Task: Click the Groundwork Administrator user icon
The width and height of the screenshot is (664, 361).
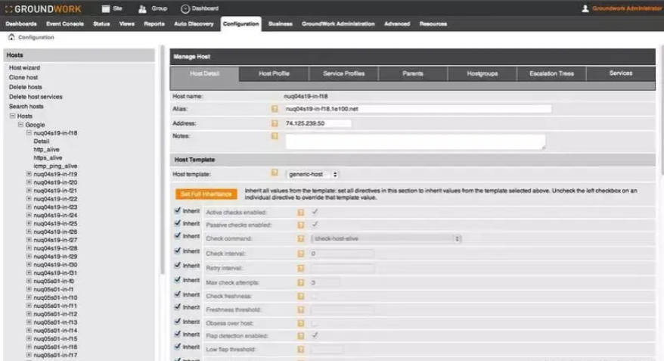Action: [x=585, y=8]
